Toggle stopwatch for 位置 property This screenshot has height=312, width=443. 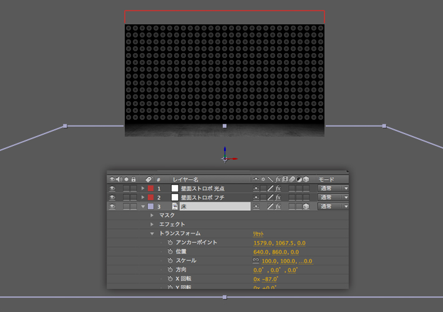170,251
